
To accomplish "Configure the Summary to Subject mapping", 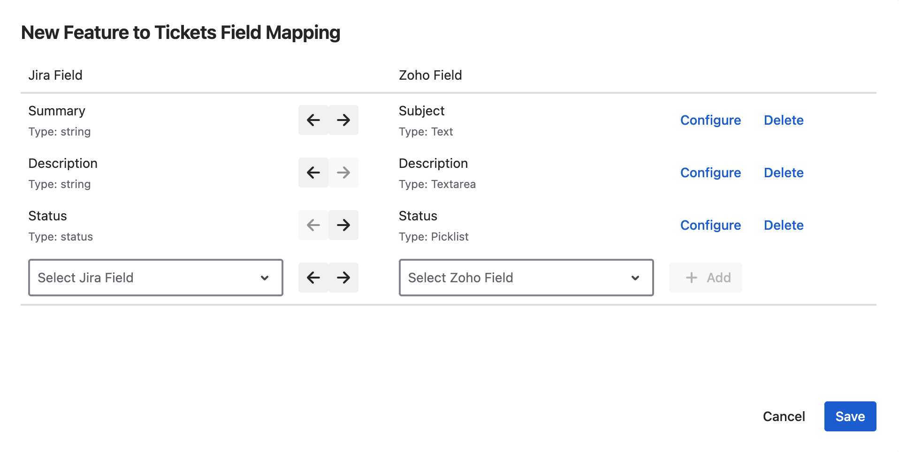I will coord(710,120).
